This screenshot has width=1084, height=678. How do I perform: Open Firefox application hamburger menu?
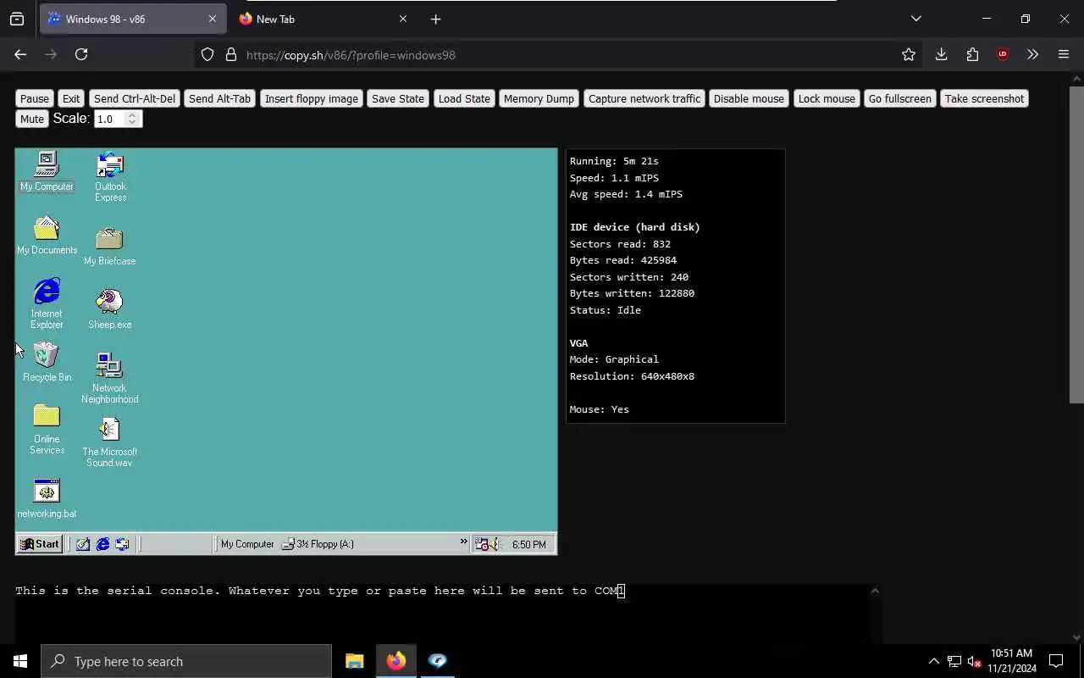click(1064, 54)
